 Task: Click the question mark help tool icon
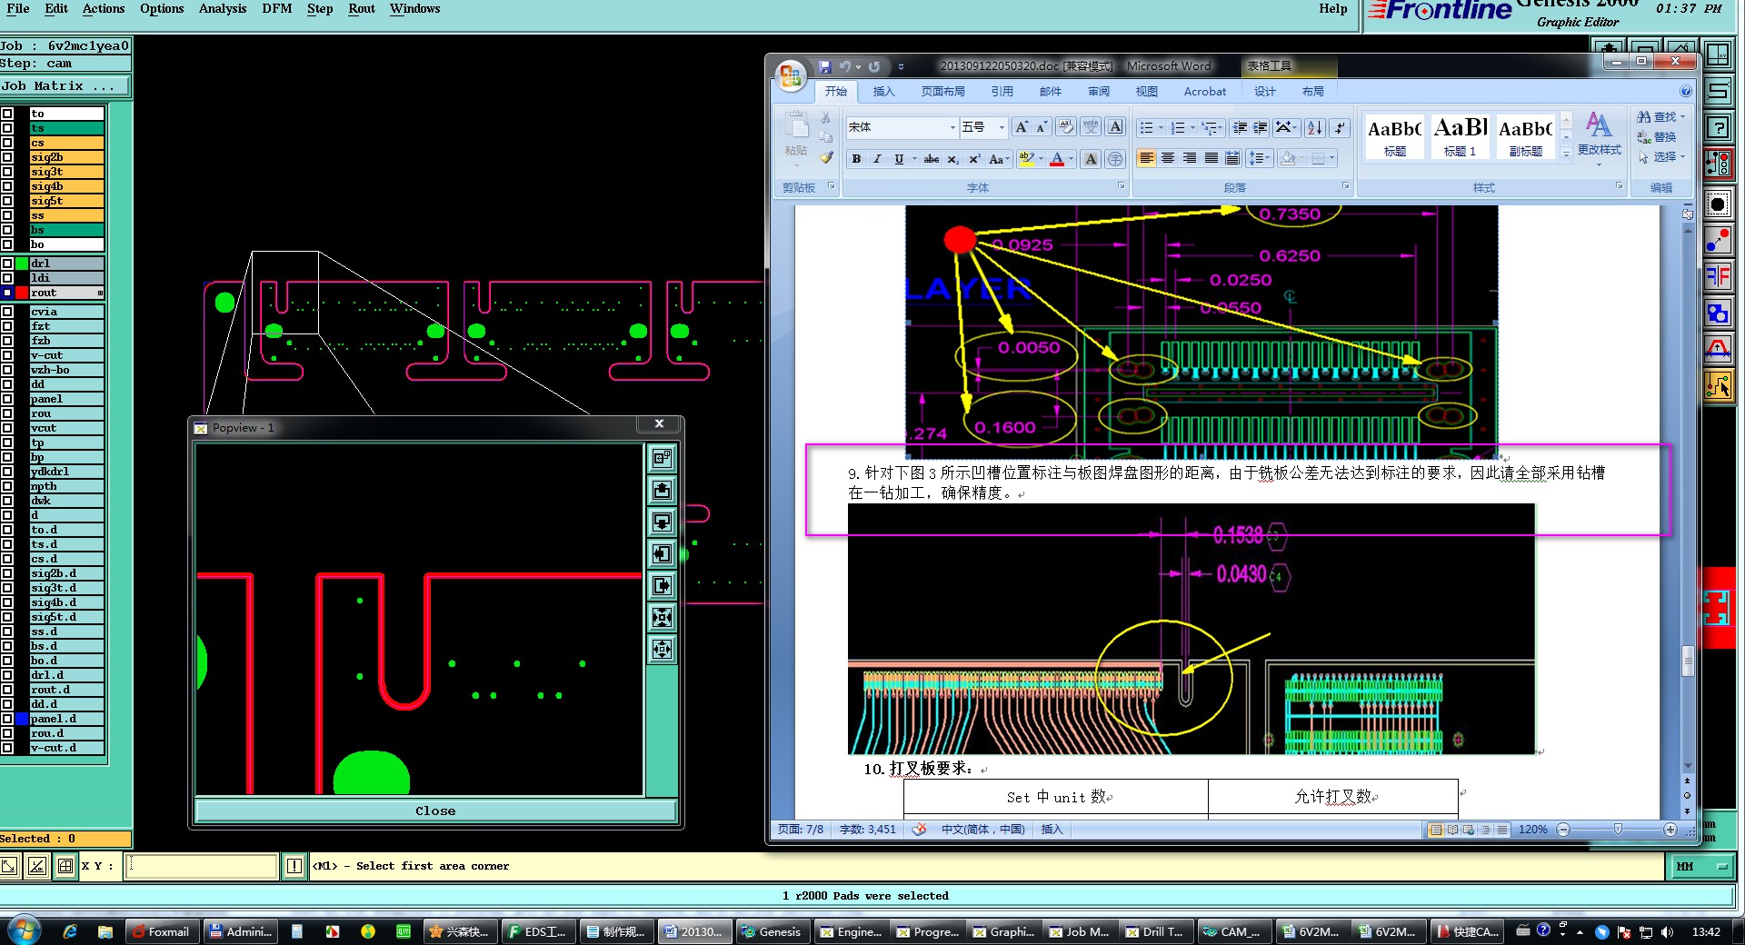coord(1718,128)
